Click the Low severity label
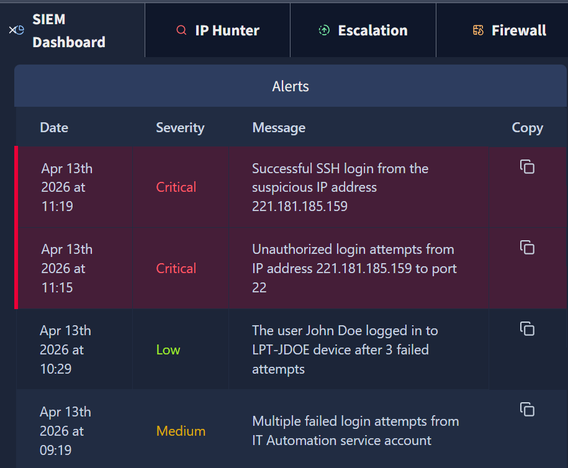The height and width of the screenshot is (468, 568). coord(168,349)
